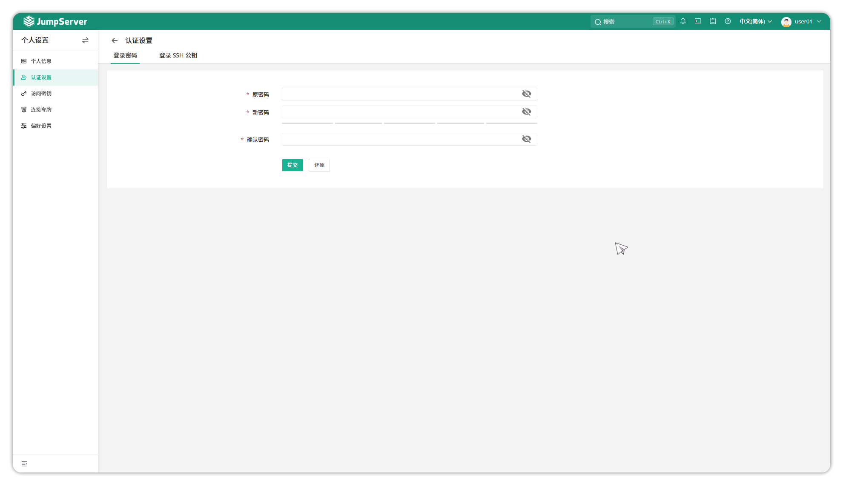Click the back arrow beside 认证设置

coord(115,40)
